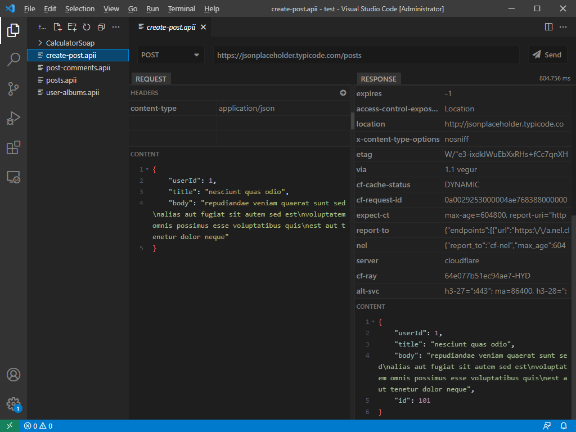
Task: Click the request headers scrollbar
Action: 352,120
